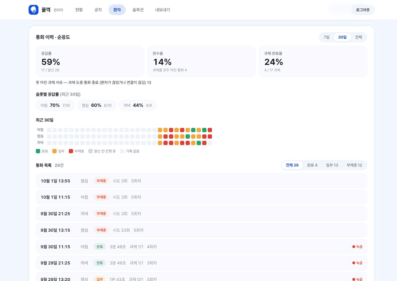Switch the period range to 7일

[x=327, y=37]
